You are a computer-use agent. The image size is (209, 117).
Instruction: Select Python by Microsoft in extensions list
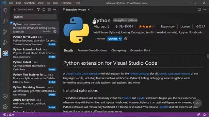pyautogui.click(x=35, y=28)
